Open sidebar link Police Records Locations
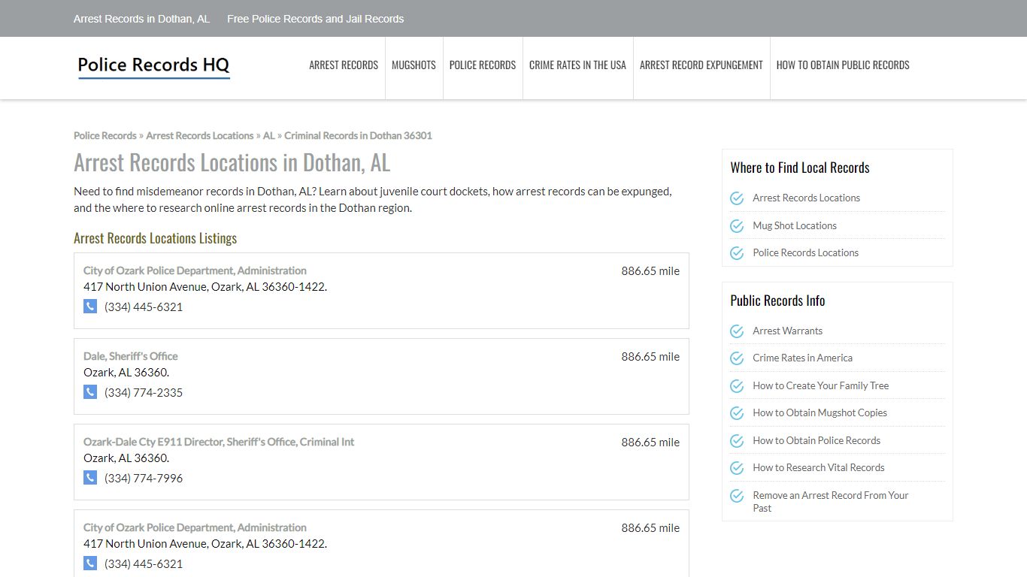1027x577 pixels. (806, 253)
